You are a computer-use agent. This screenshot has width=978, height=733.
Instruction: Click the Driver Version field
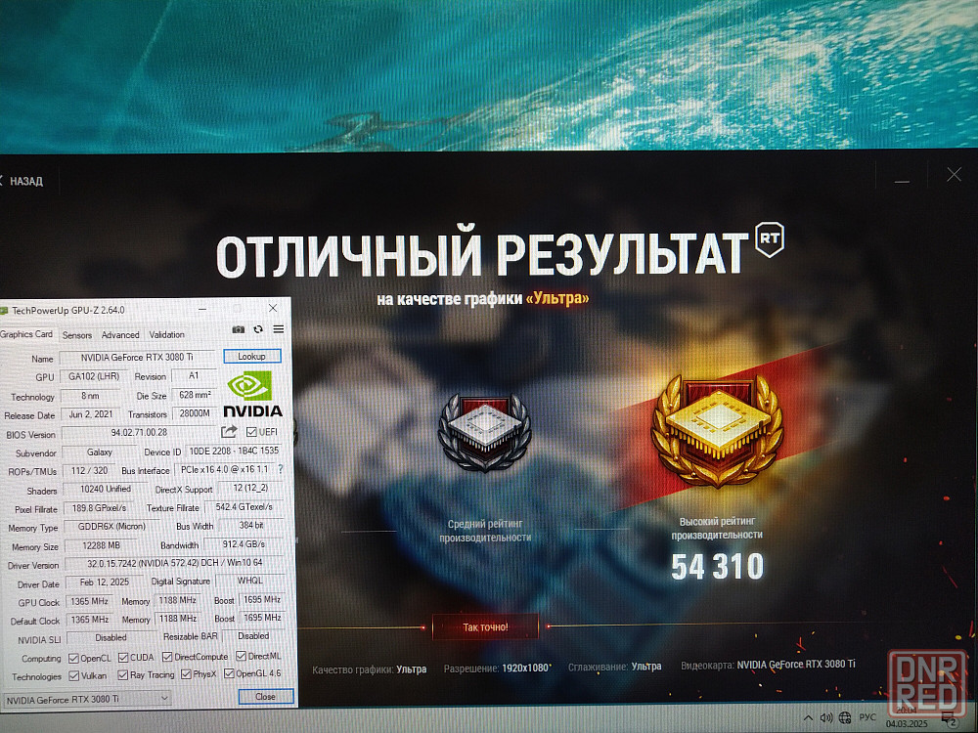click(174, 564)
